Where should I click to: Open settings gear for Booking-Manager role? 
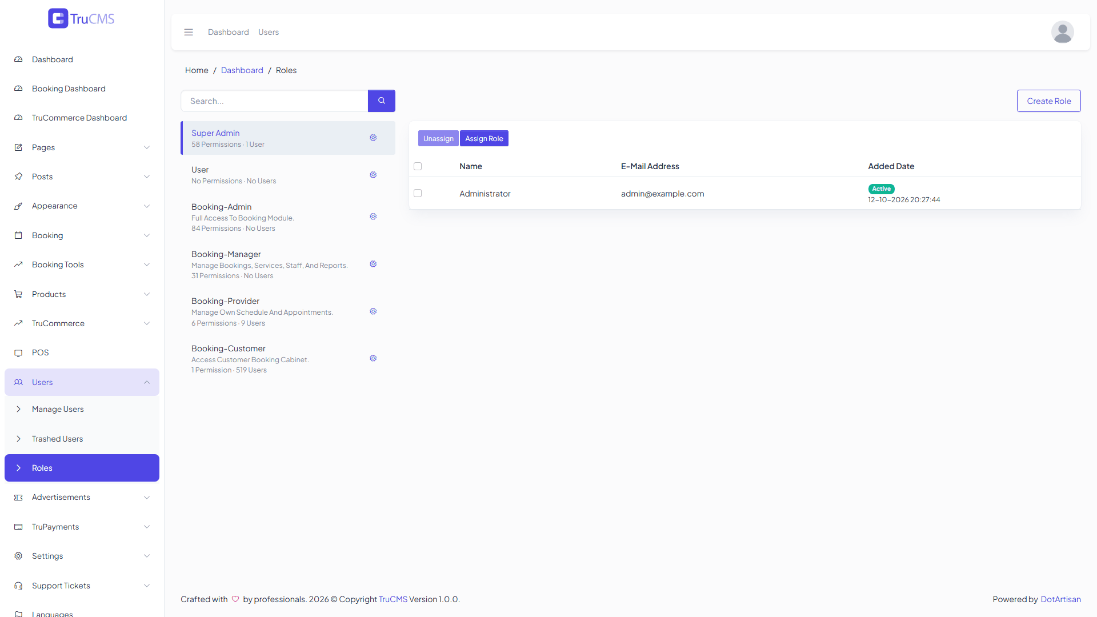(x=373, y=264)
